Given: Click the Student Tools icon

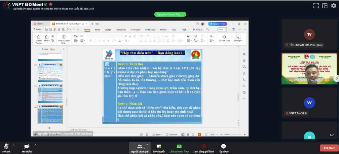Looking at the screenshot, I should 224,38.
